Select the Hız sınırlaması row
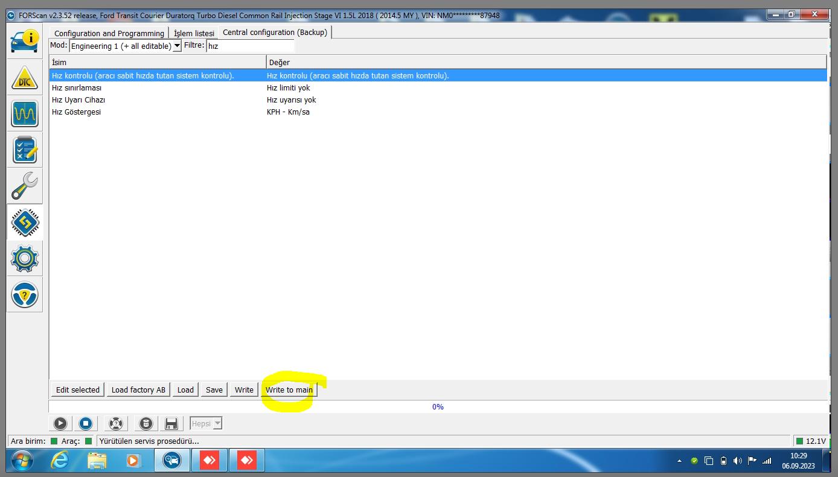The width and height of the screenshot is (838, 477). point(77,88)
